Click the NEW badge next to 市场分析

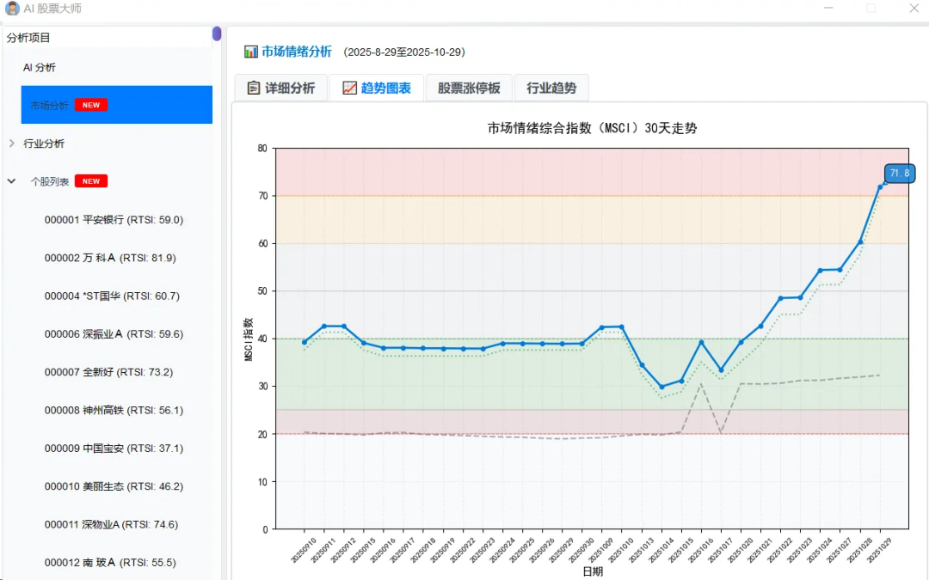point(91,105)
